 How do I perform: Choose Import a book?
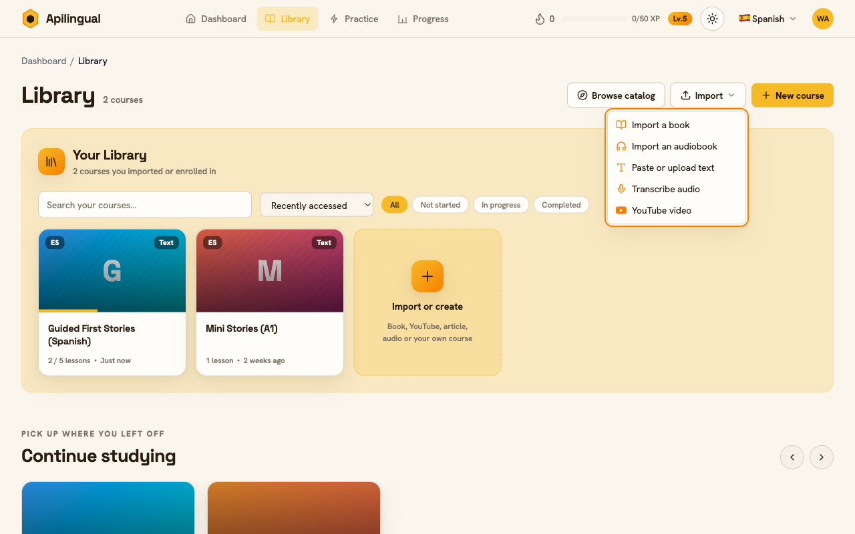(677, 125)
